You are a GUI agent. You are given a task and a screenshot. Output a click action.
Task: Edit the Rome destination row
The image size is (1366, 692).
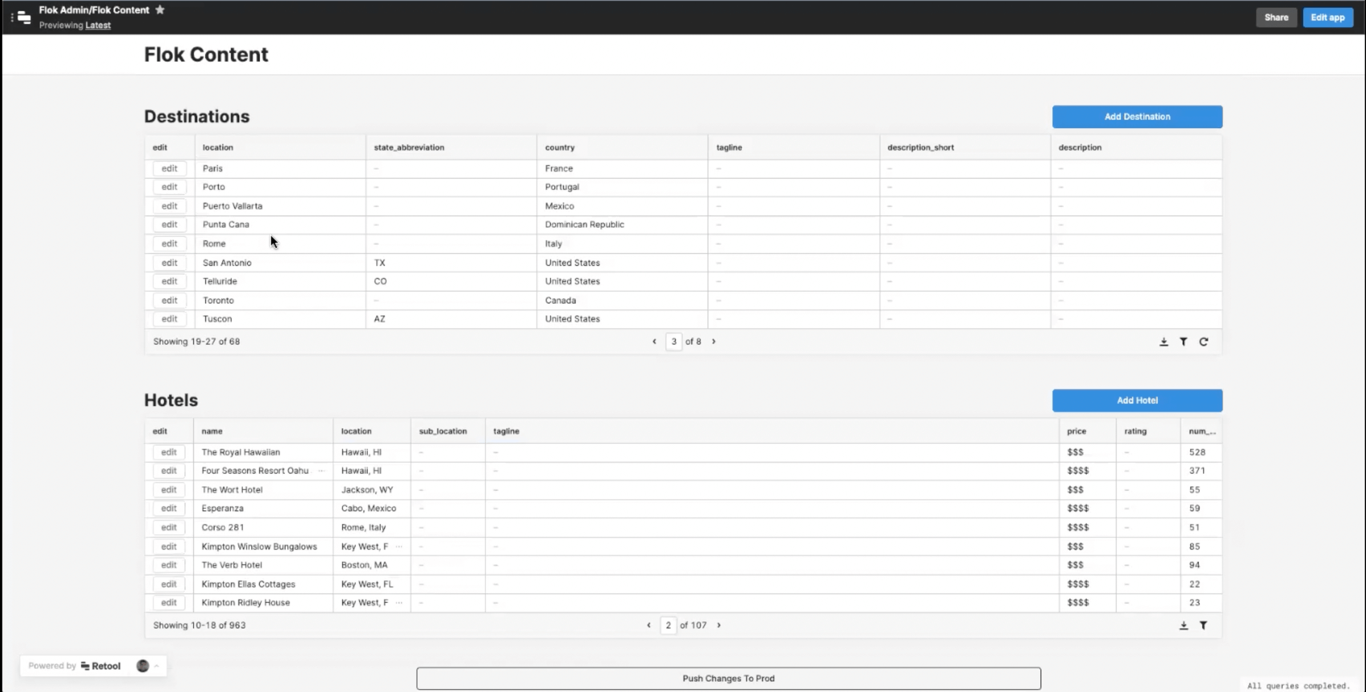point(169,243)
